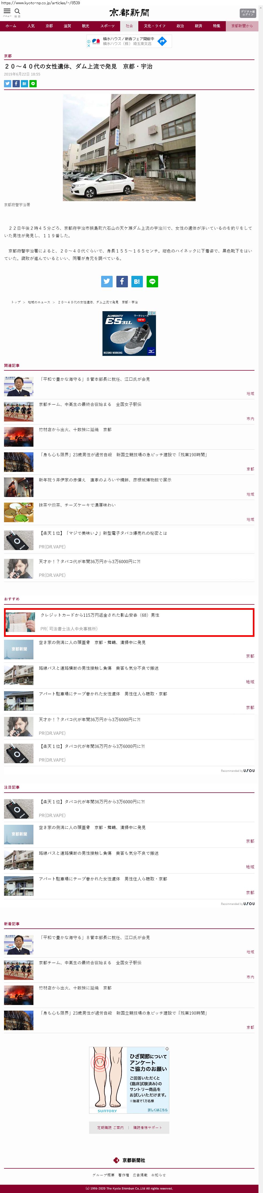Click the search magnifier icon
Screen dimensions: 263x1193
click(17, 11)
